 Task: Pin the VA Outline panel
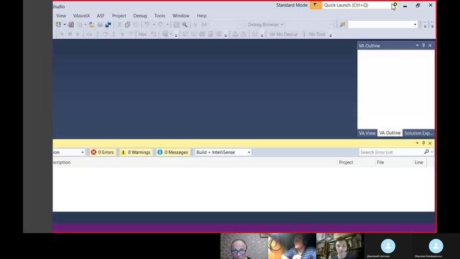423,45
